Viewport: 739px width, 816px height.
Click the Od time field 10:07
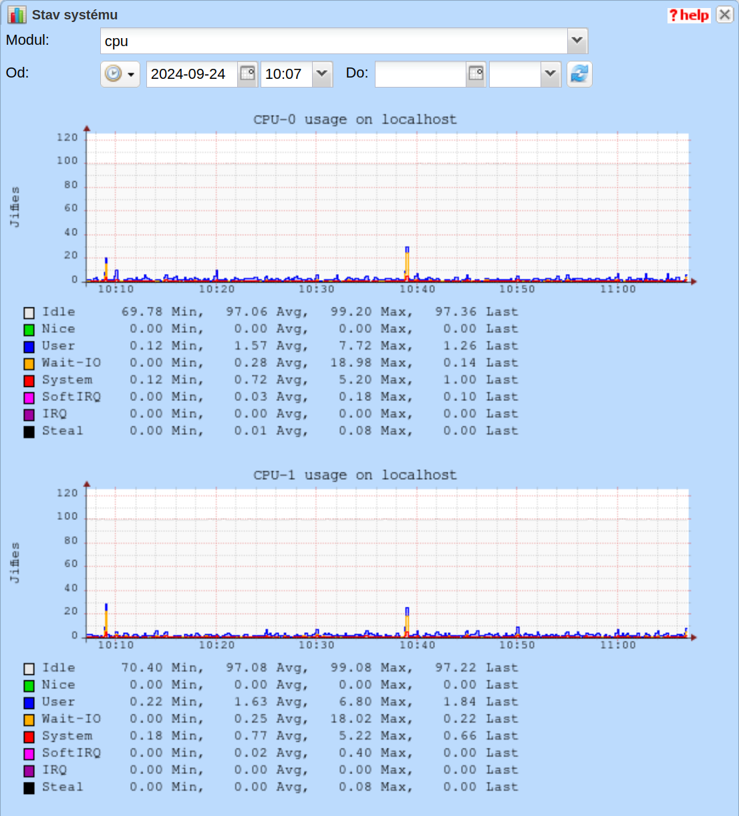287,74
